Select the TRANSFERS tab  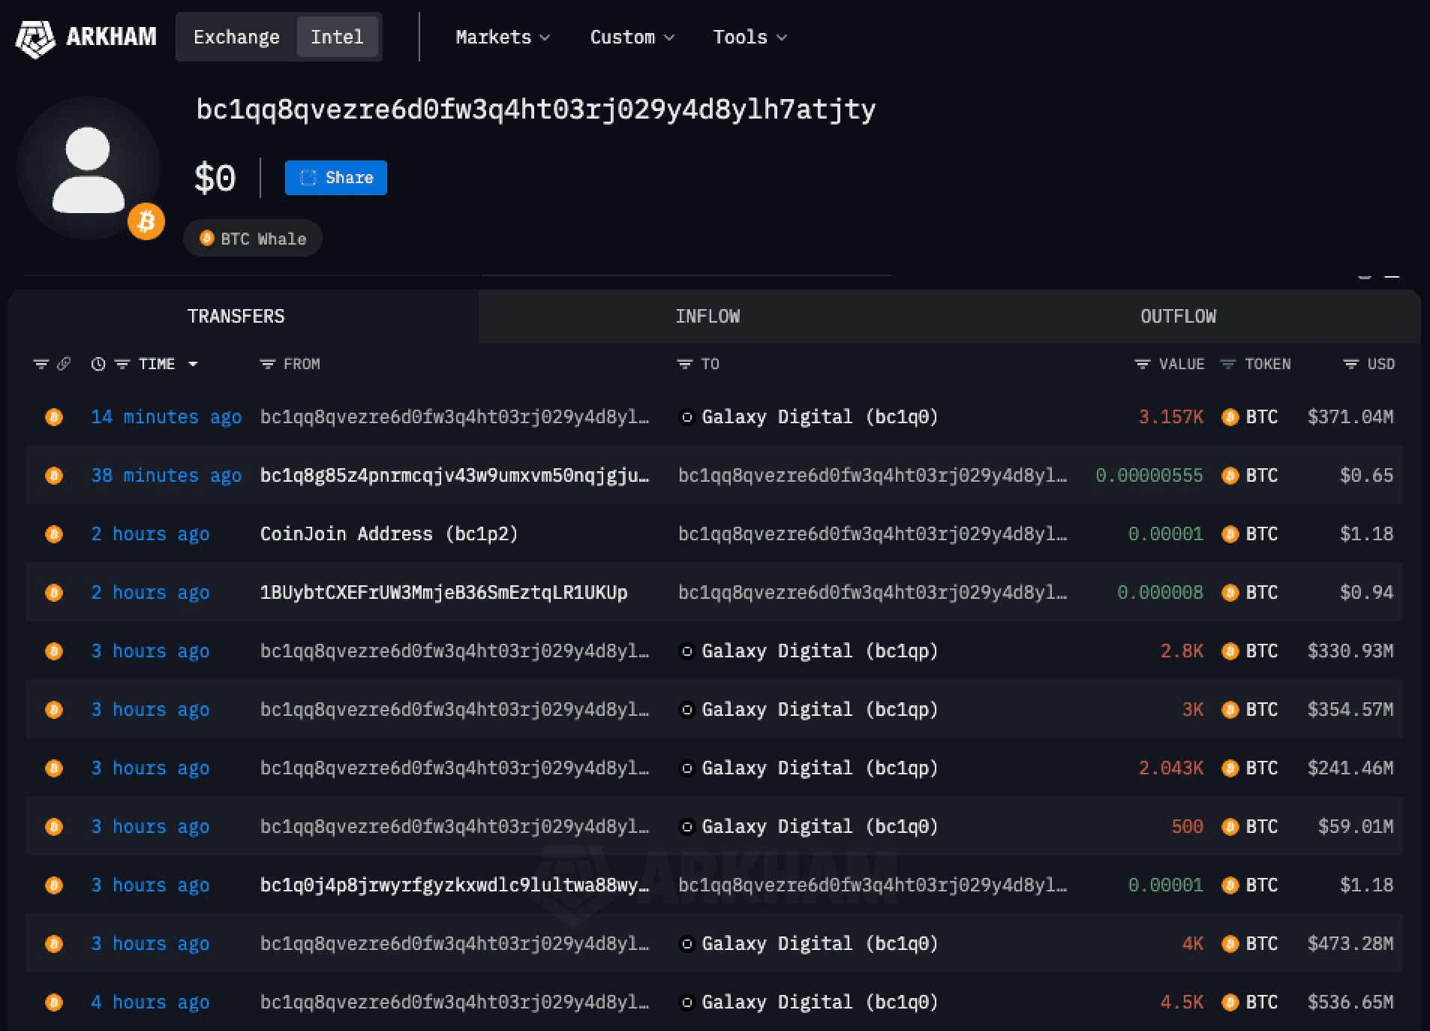(x=236, y=317)
